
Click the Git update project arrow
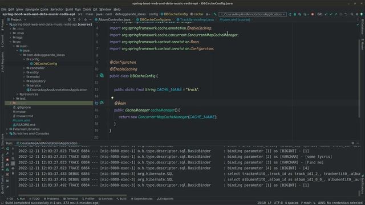coord(326,14)
